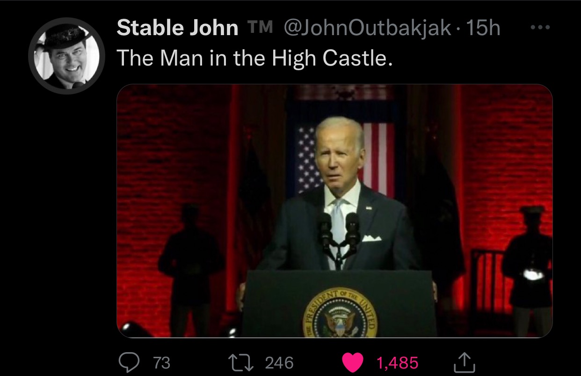Viewport: 581px width, 376px height.
Task: Click the 246 retweets count
Action: pos(279,362)
